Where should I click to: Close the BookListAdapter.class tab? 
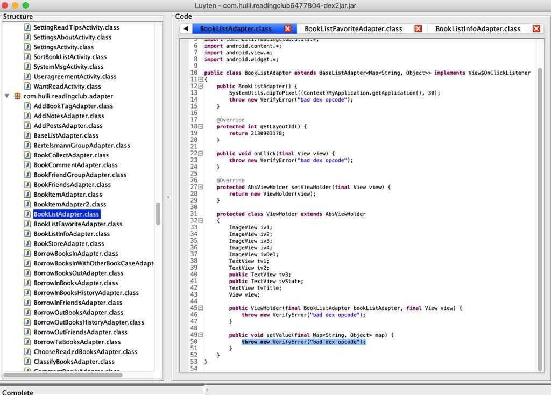click(287, 28)
